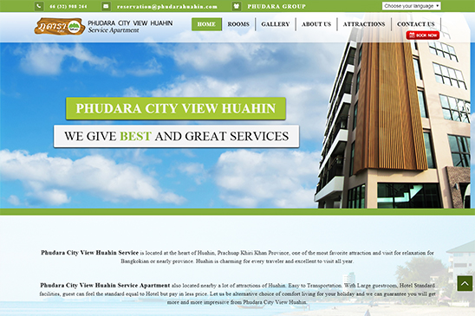Click the red Book Now button

(423, 35)
